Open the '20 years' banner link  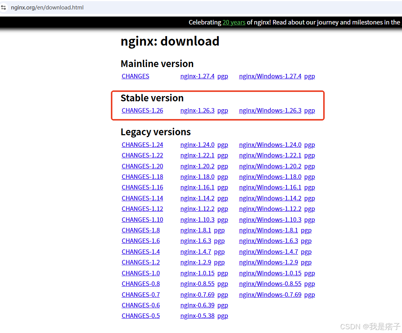click(234, 23)
